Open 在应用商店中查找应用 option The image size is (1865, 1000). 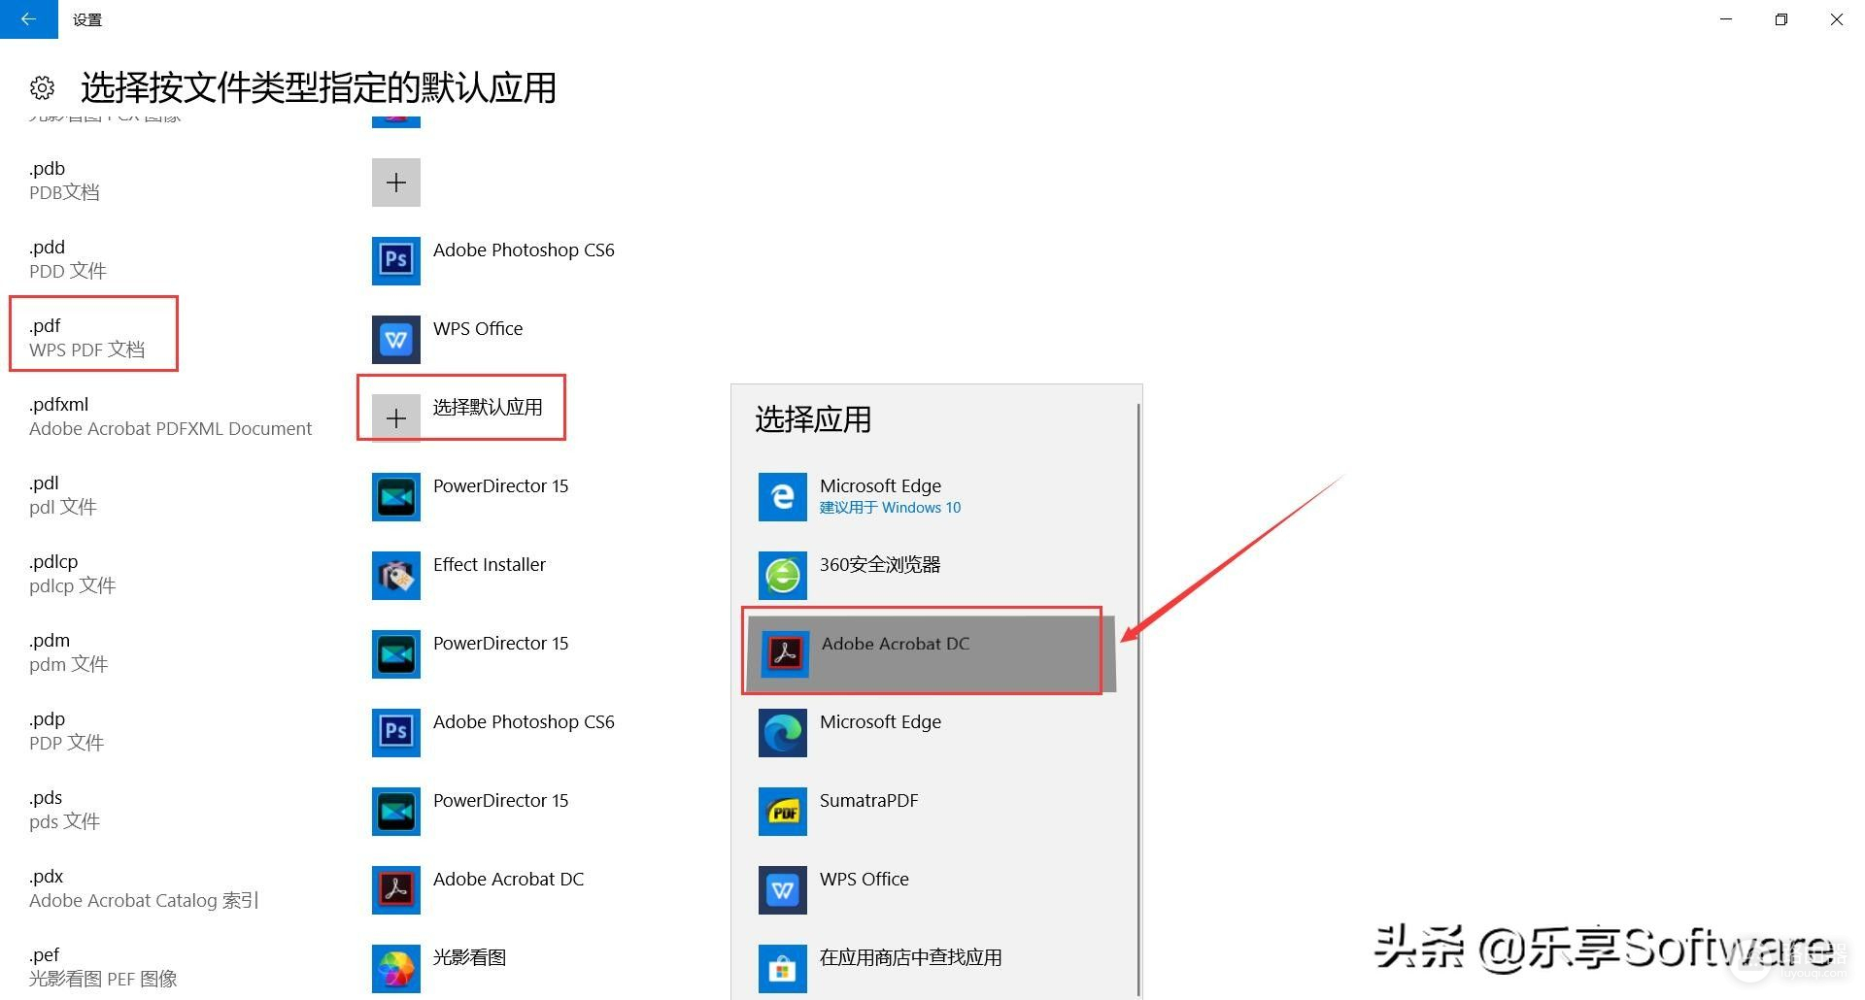932,969
